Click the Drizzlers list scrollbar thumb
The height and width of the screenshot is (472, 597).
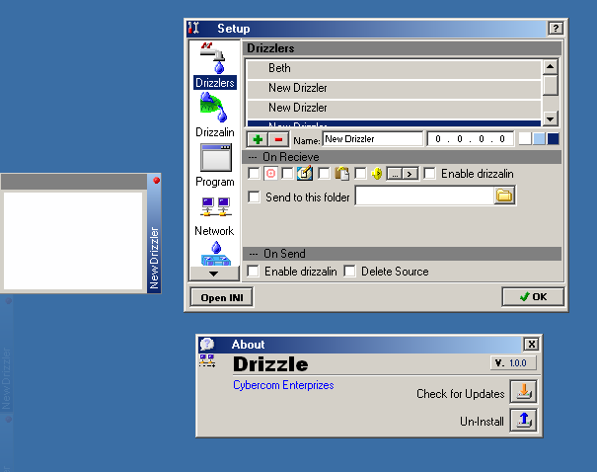tap(551, 85)
